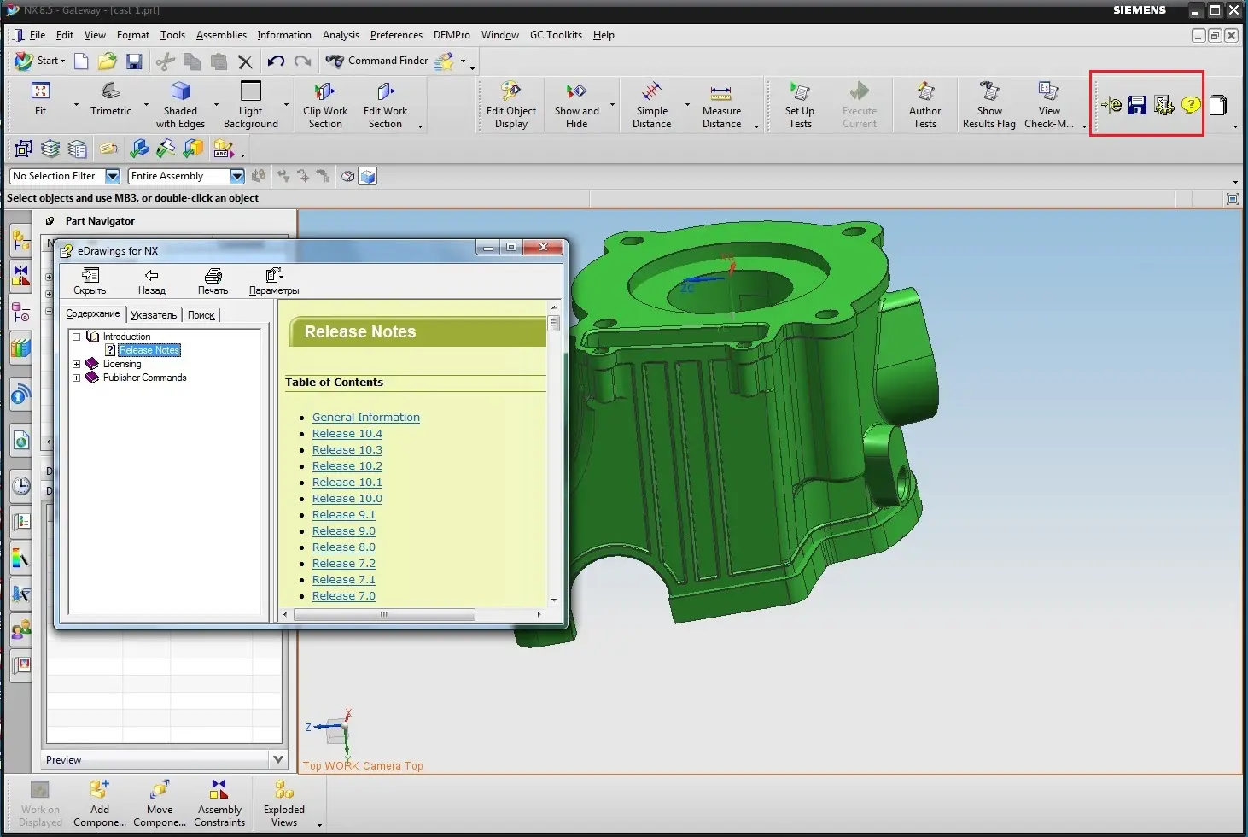Click the blank page icon right of eDrawings toolbar
This screenshot has height=837, width=1248.
click(1218, 105)
